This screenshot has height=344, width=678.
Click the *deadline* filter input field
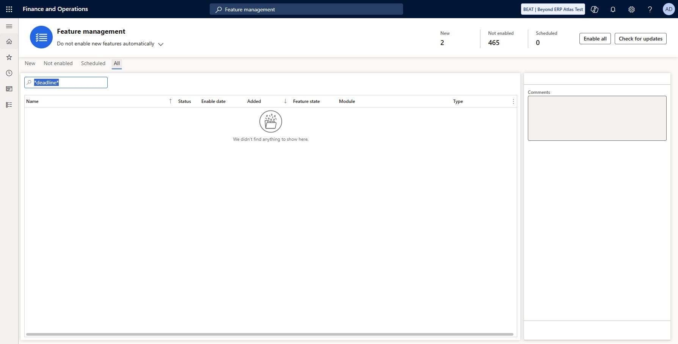[66, 82]
